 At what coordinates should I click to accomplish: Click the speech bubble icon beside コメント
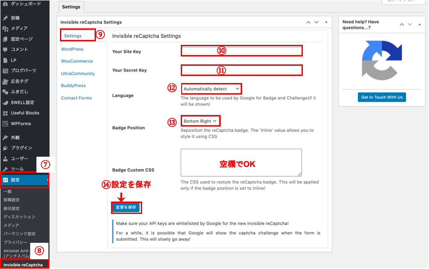tap(5, 49)
